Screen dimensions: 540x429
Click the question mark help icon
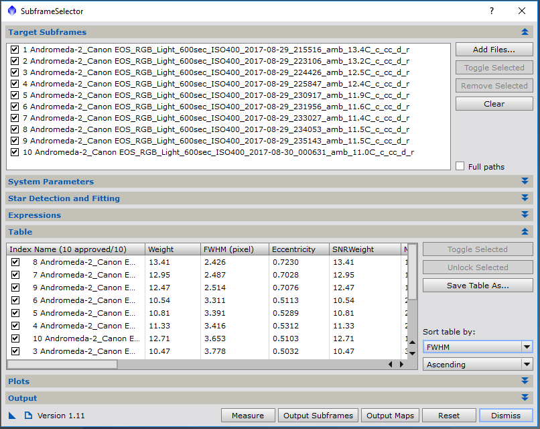click(x=492, y=11)
